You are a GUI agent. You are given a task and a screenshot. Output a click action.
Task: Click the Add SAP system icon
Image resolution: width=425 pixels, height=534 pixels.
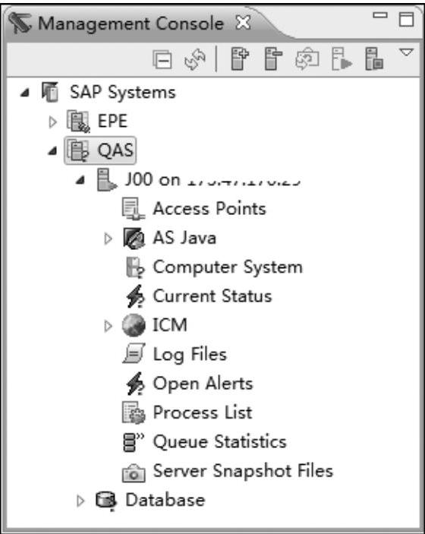pos(240,59)
